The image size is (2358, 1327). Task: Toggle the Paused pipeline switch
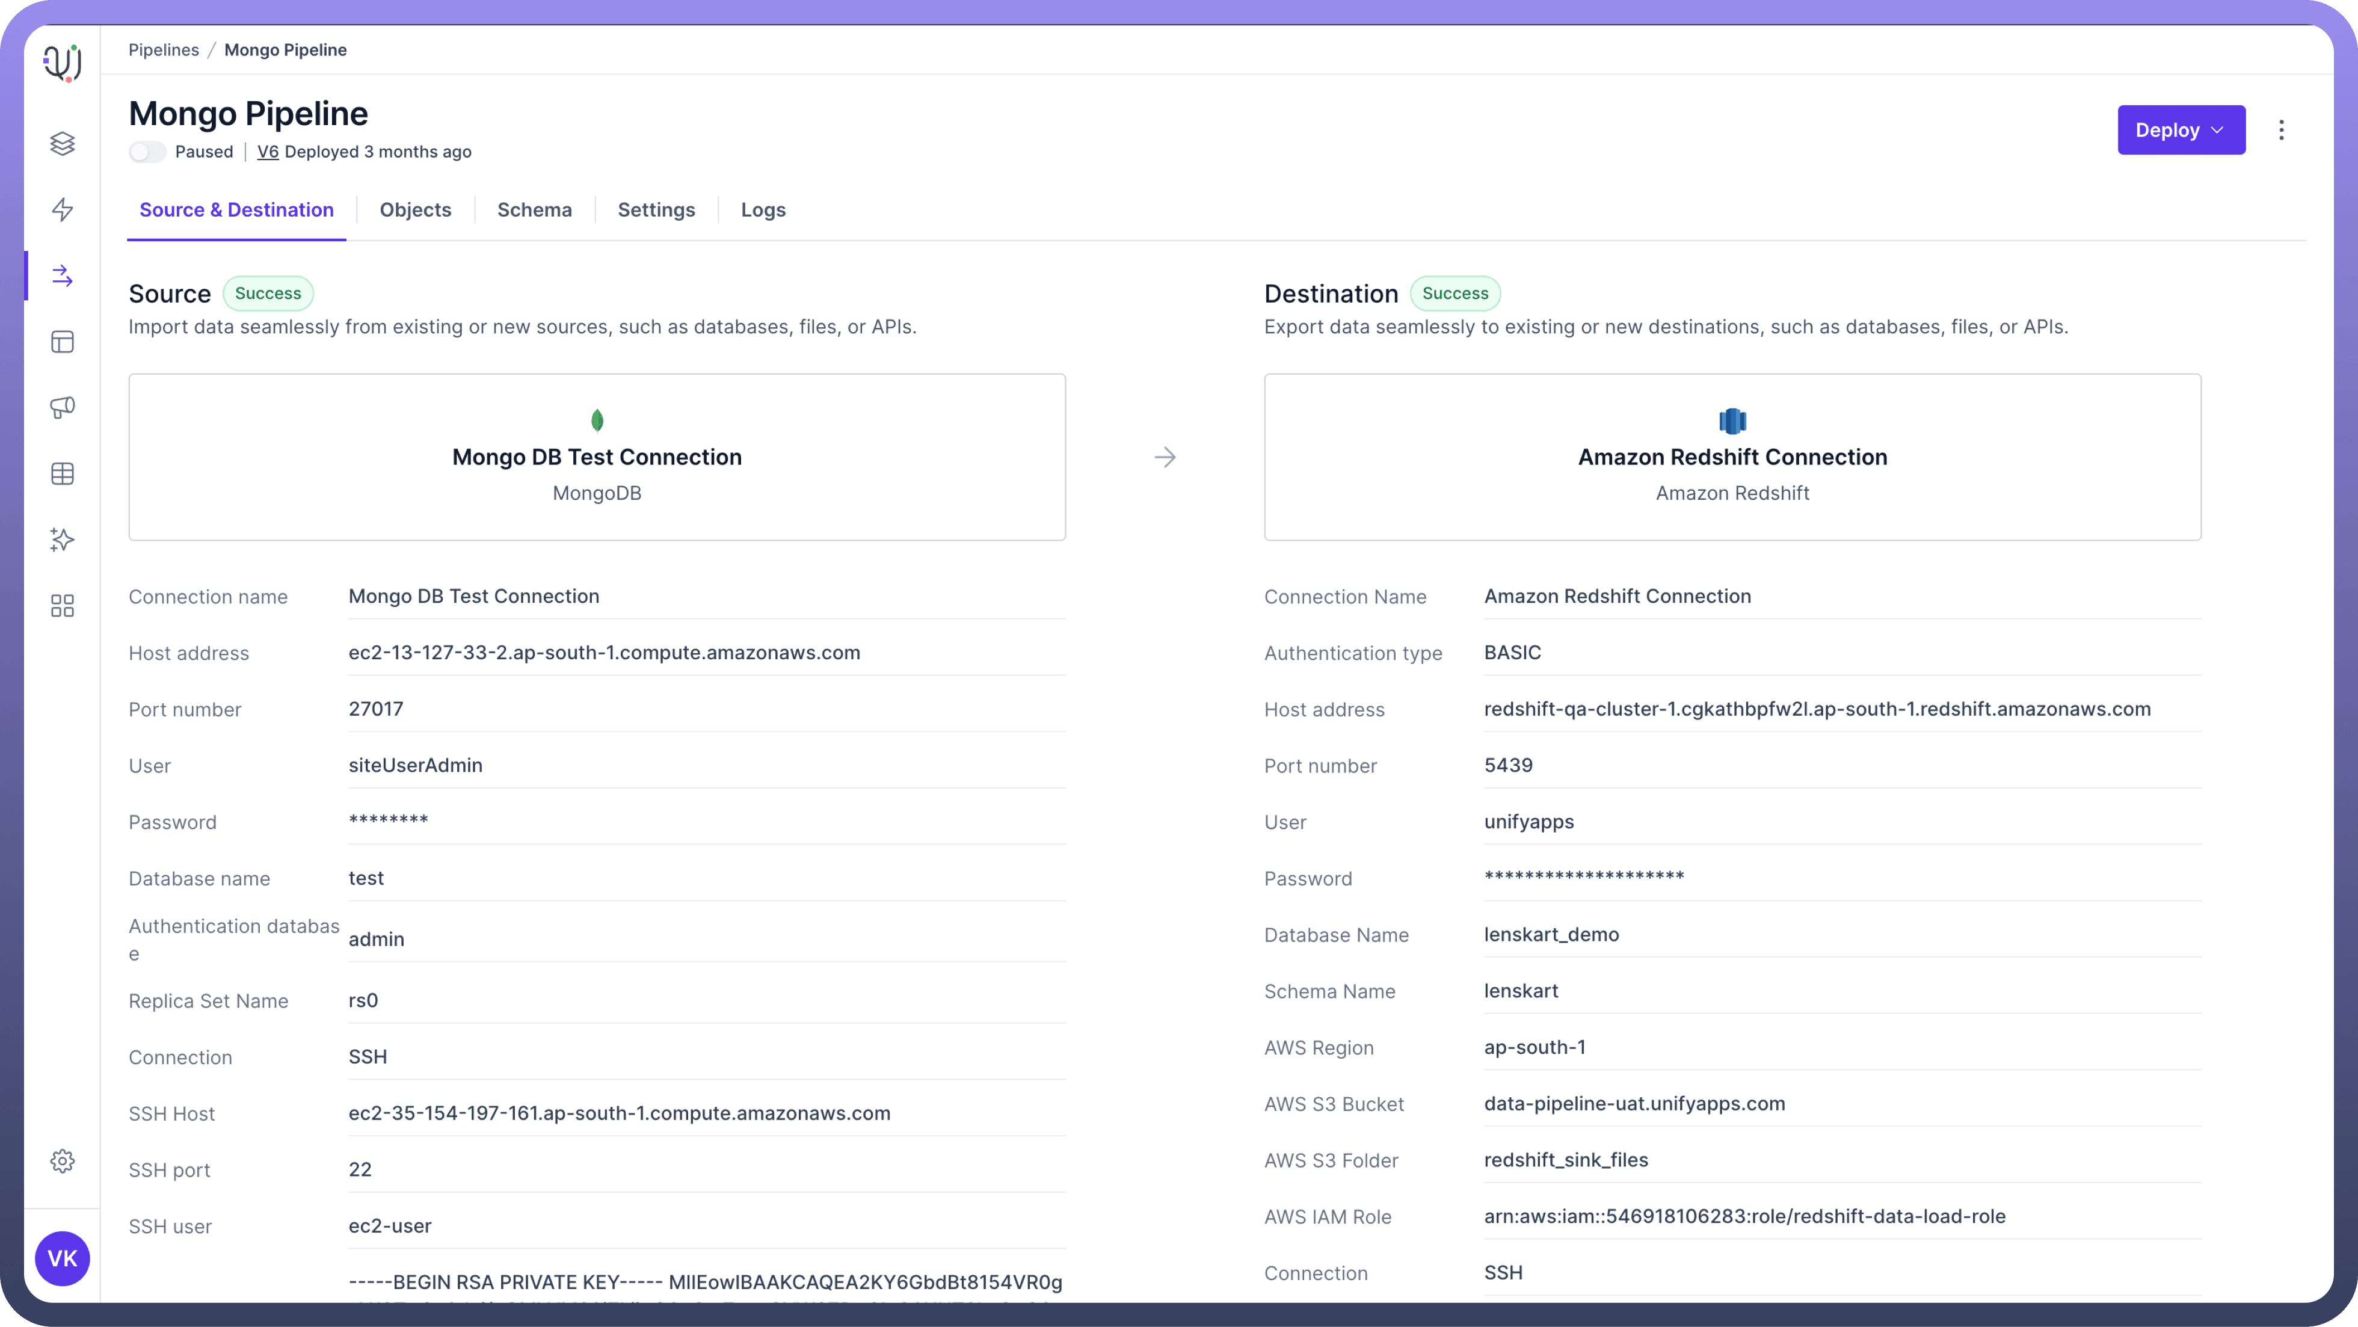(147, 152)
